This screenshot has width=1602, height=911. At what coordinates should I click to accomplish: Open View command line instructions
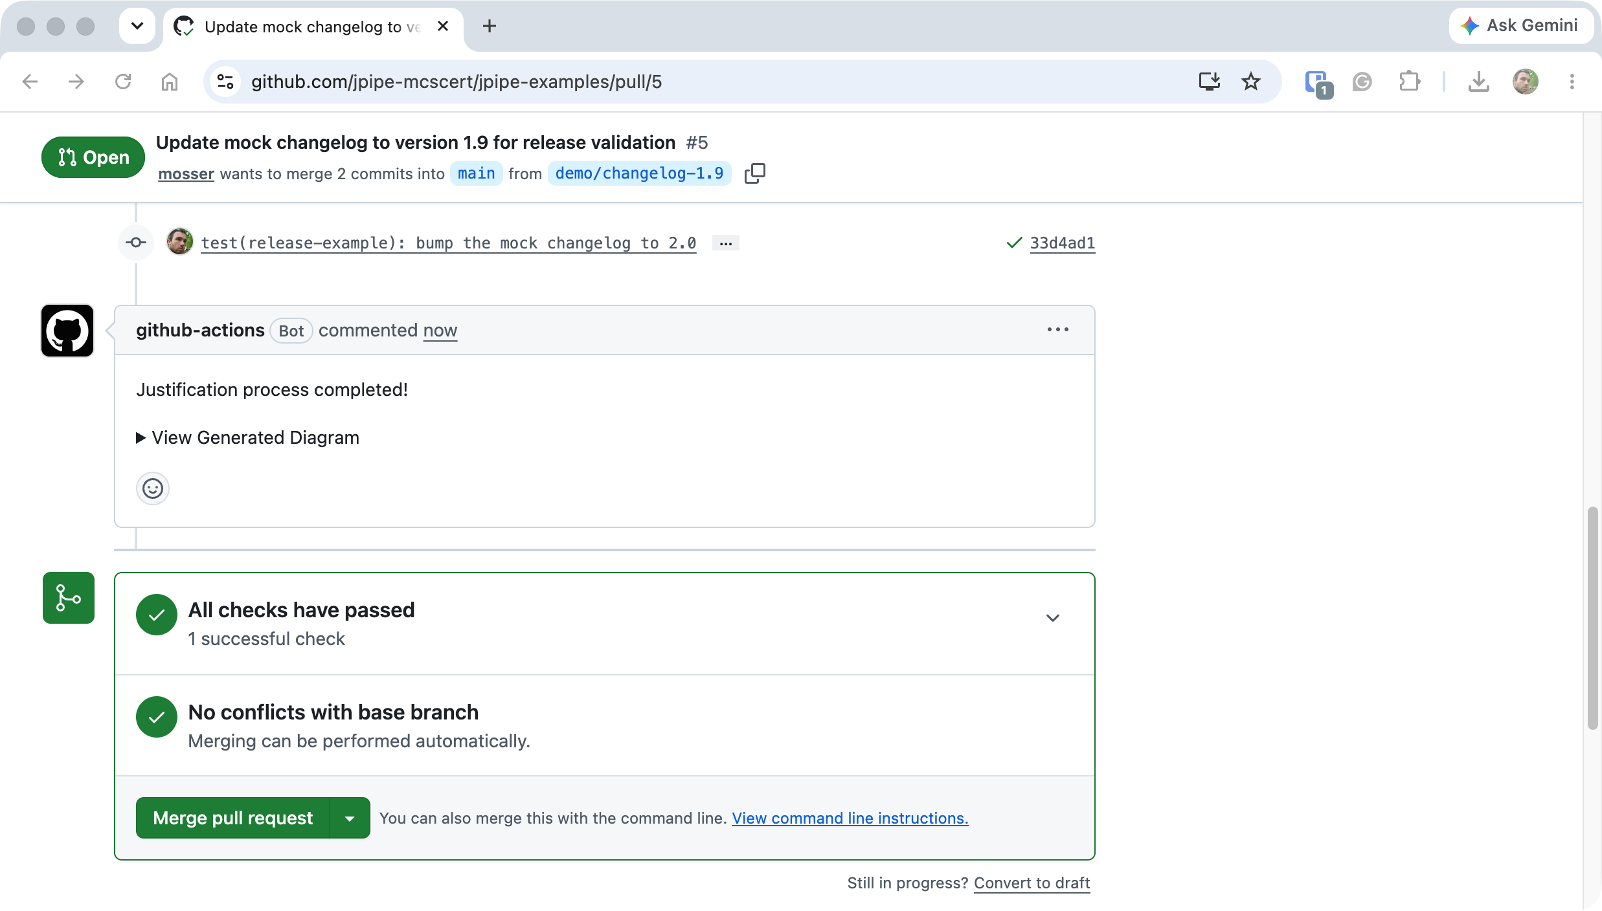click(850, 818)
